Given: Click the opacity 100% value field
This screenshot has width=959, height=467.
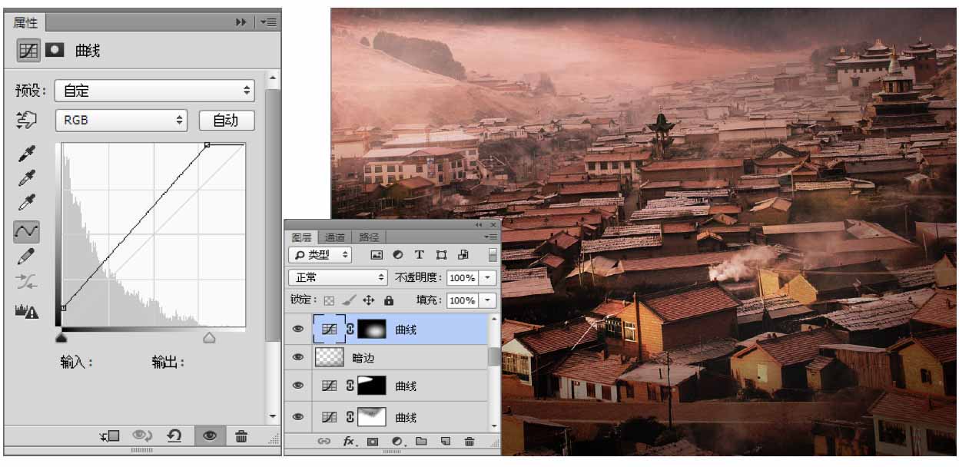Looking at the screenshot, I should (x=463, y=277).
